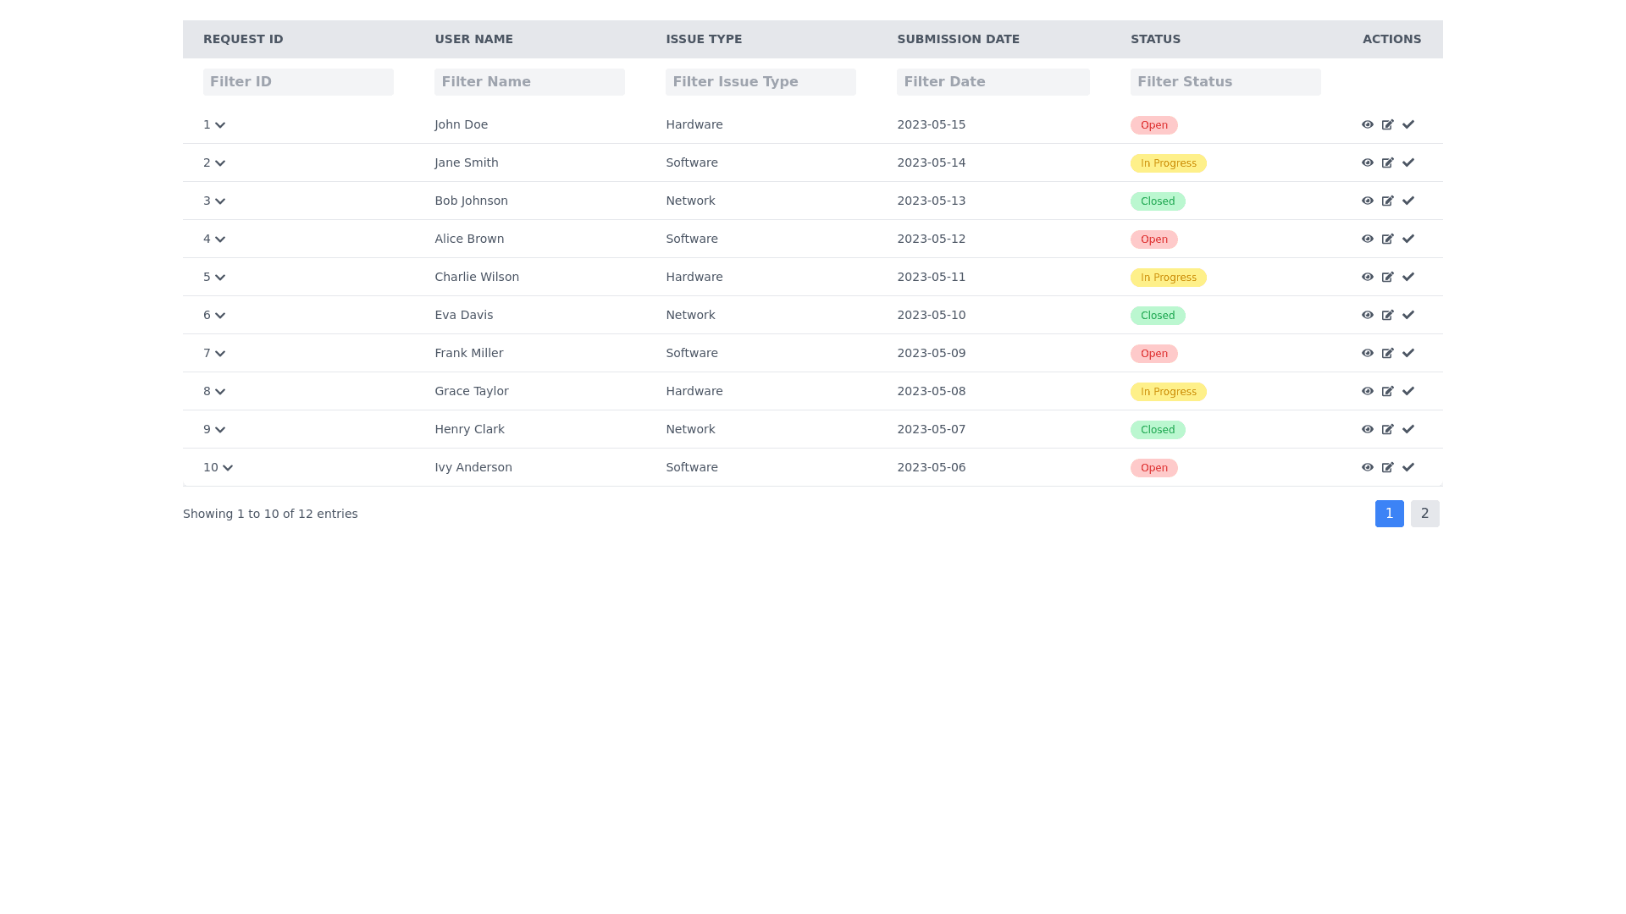Click checkmark icon for Alice Brown's row
The height and width of the screenshot is (914, 1626).
pos(1408,239)
